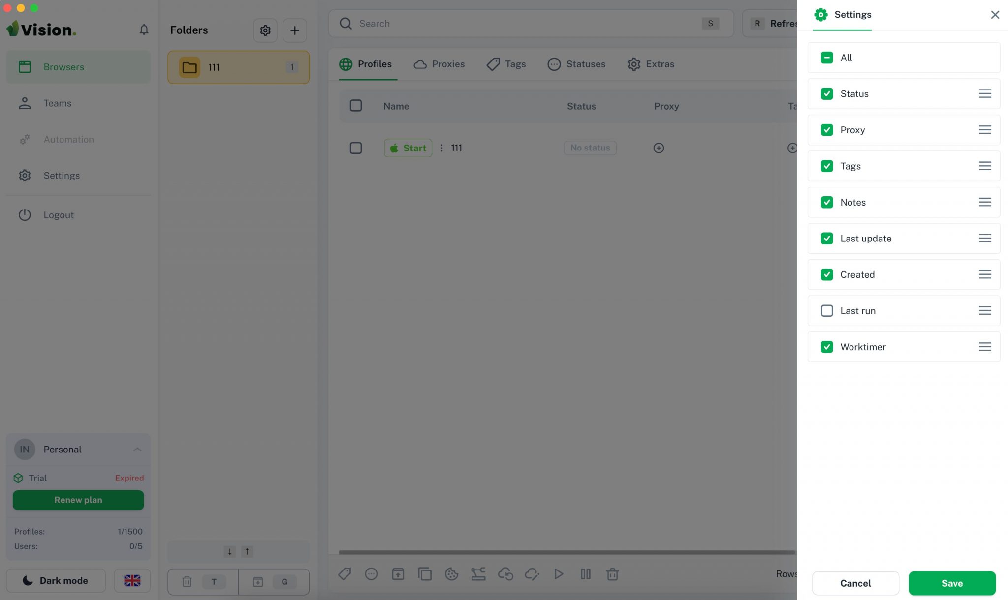Open the Extras tab

[x=650, y=64]
